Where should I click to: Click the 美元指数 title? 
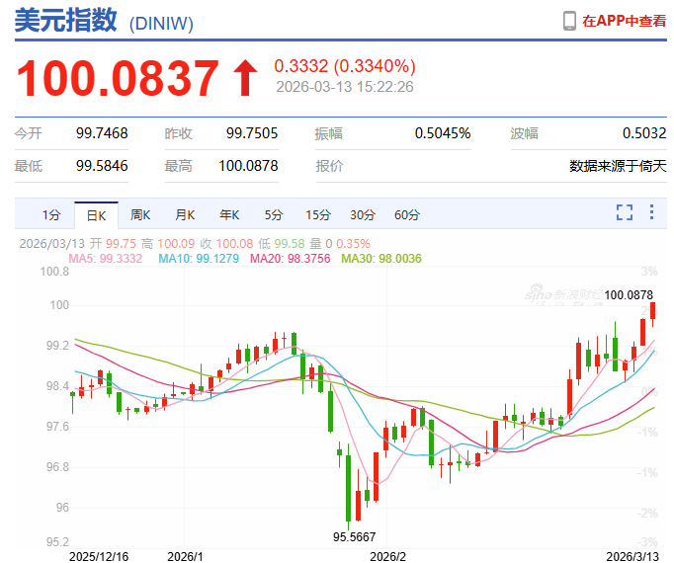click(66, 22)
